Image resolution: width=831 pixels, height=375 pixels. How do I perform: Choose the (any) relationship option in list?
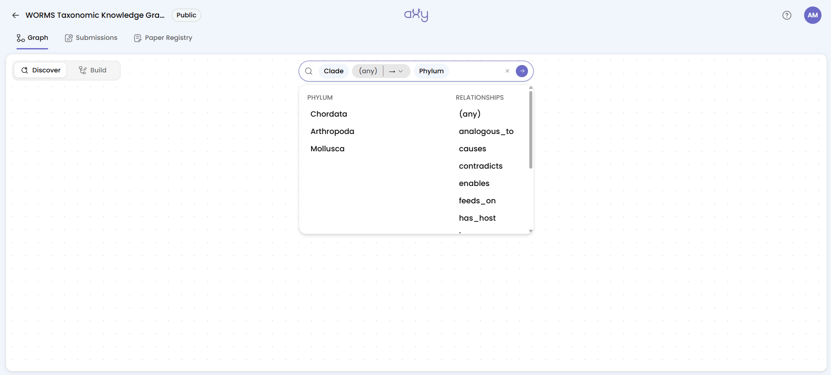pyautogui.click(x=470, y=114)
